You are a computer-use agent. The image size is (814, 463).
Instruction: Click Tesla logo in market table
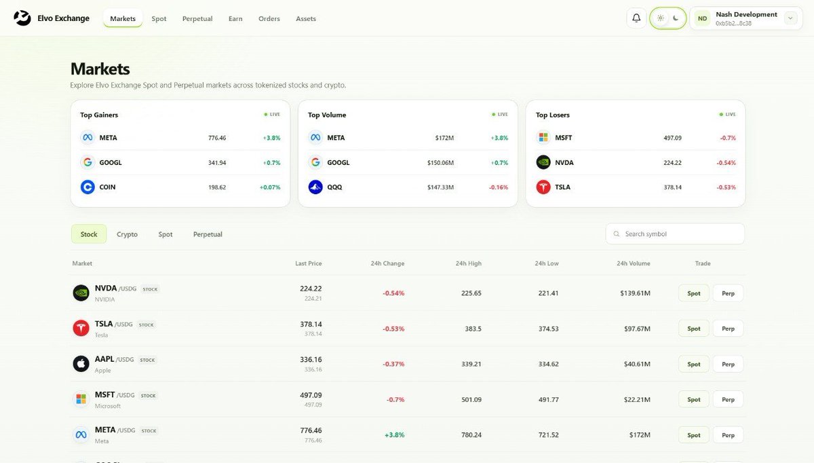tap(81, 329)
